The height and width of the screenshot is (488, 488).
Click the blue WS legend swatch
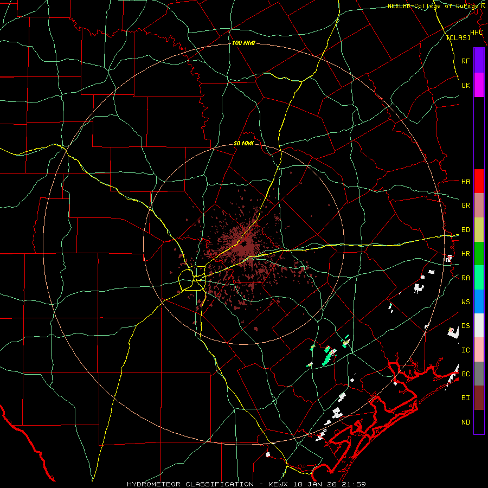pyautogui.click(x=479, y=301)
